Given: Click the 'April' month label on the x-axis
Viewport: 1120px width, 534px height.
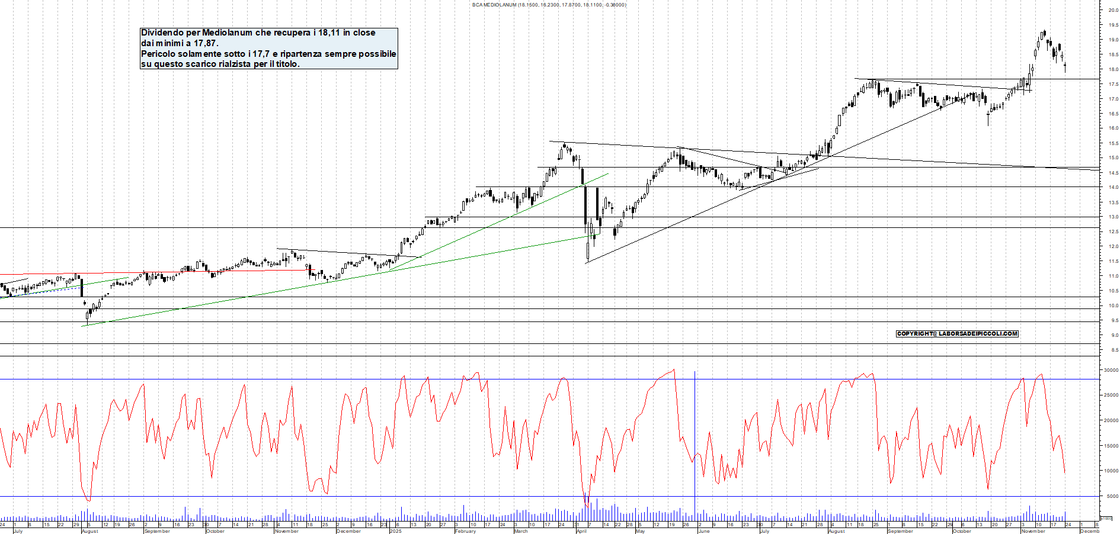Looking at the screenshot, I should click(582, 531).
